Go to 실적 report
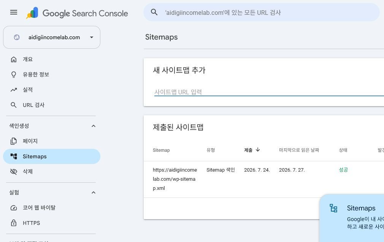Image resolution: width=384 pixels, height=242 pixels. (x=52, y=90)
